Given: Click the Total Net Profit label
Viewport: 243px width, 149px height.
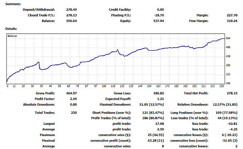Looking at the screenshot, I should coord(196,93).
